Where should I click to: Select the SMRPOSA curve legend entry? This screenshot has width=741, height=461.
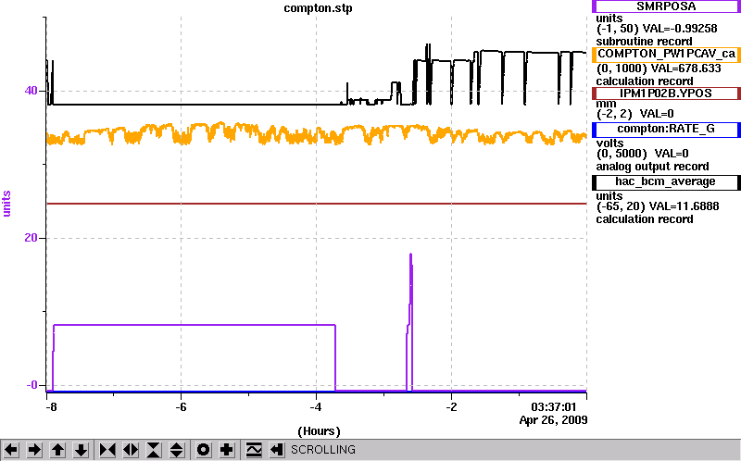click(x=666, y=6)
